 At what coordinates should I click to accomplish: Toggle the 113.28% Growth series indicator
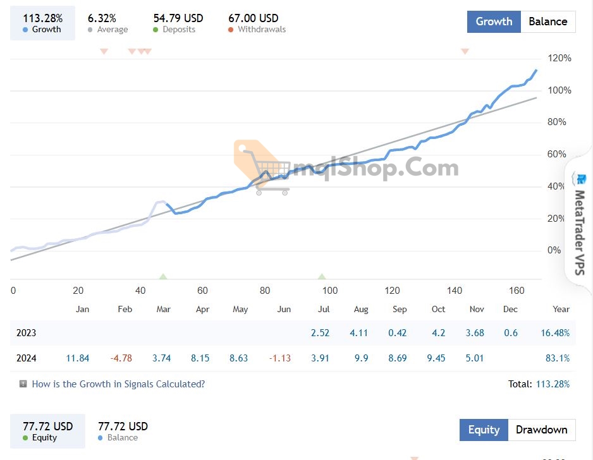(42, 23)
